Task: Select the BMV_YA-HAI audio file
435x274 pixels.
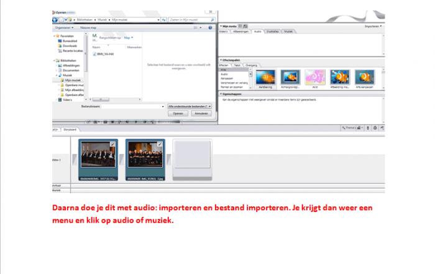Action: (x=104, y=54)
